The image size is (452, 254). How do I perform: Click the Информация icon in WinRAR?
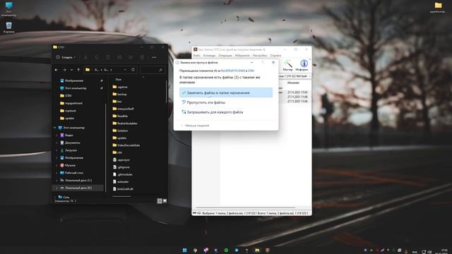[302, 66]
